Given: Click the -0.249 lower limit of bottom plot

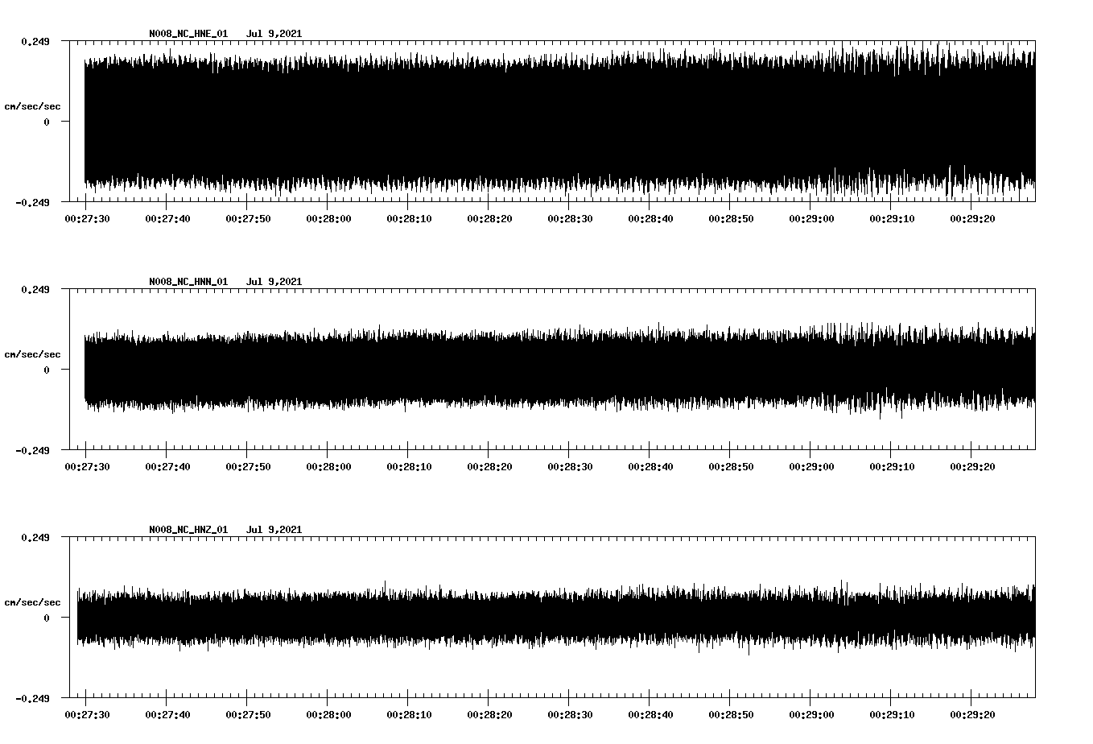Looking at the screenshot, I should [33, 700].
